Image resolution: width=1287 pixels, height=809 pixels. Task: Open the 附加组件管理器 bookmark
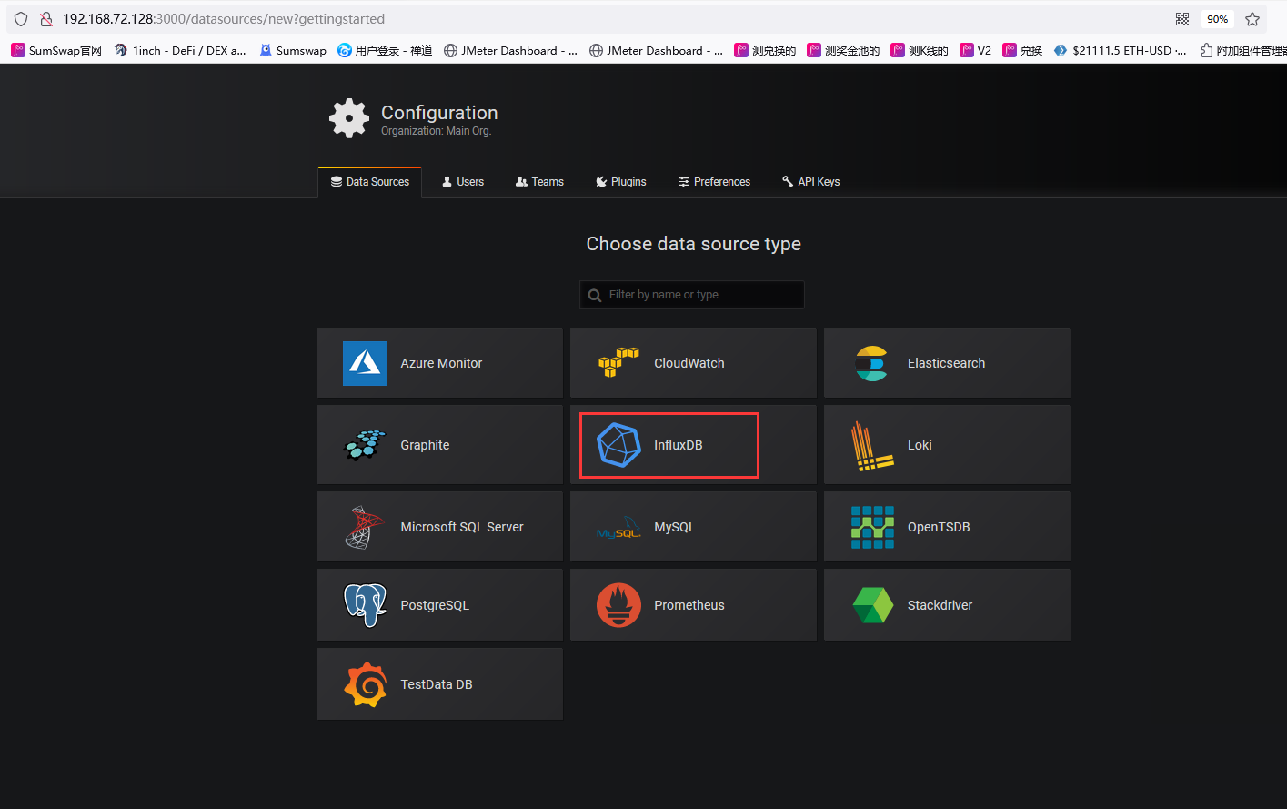click(1243, 51)
